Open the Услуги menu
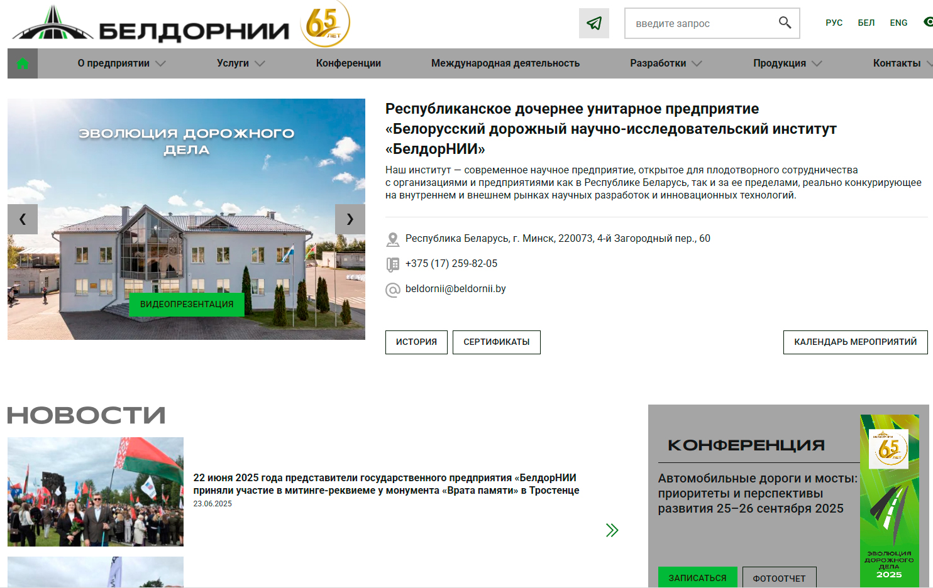Viewport: 933px width, 588px height. (x=233, y=63)
